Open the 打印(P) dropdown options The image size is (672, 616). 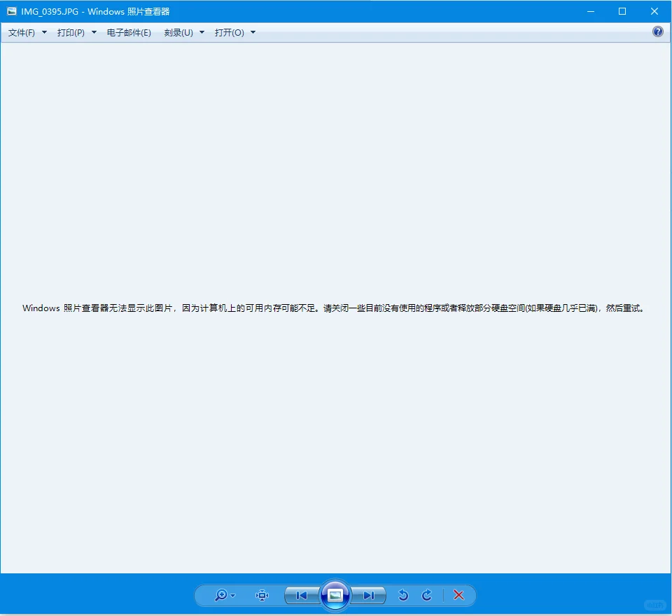[x=94, y=32]
